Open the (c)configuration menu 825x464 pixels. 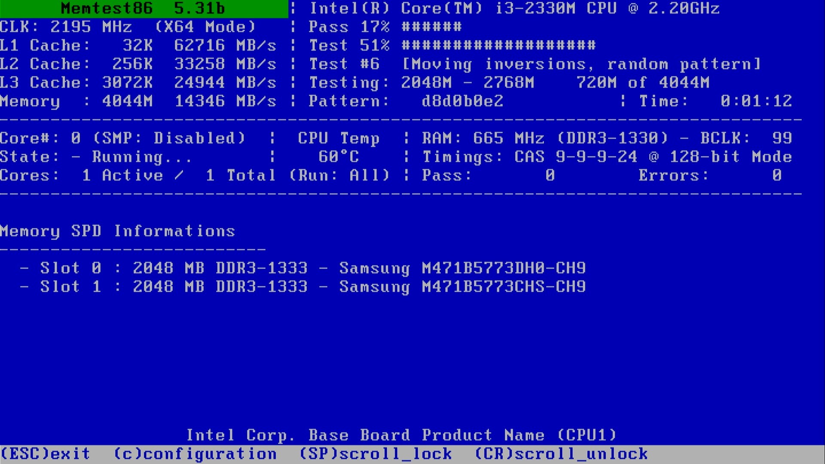click(196, 454)
